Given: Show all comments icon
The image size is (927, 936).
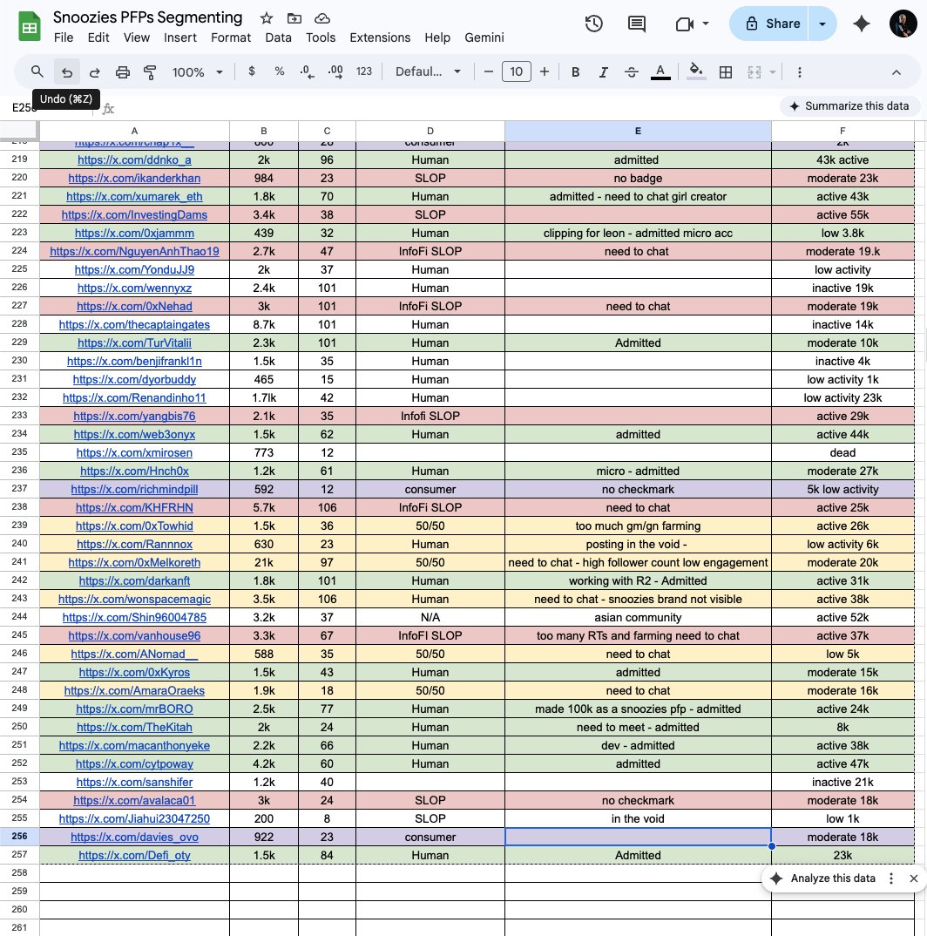Looking at the screenshot, I should pyautogui.click(x=637, y=24).
